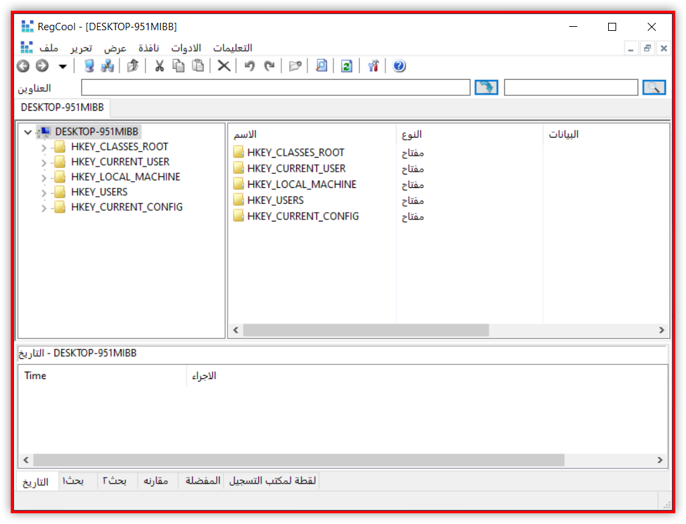Select HKEY_CURRENT_CONFIG in the tree pane
This screenshot has width=686, height=524.
tap(127, 207)
